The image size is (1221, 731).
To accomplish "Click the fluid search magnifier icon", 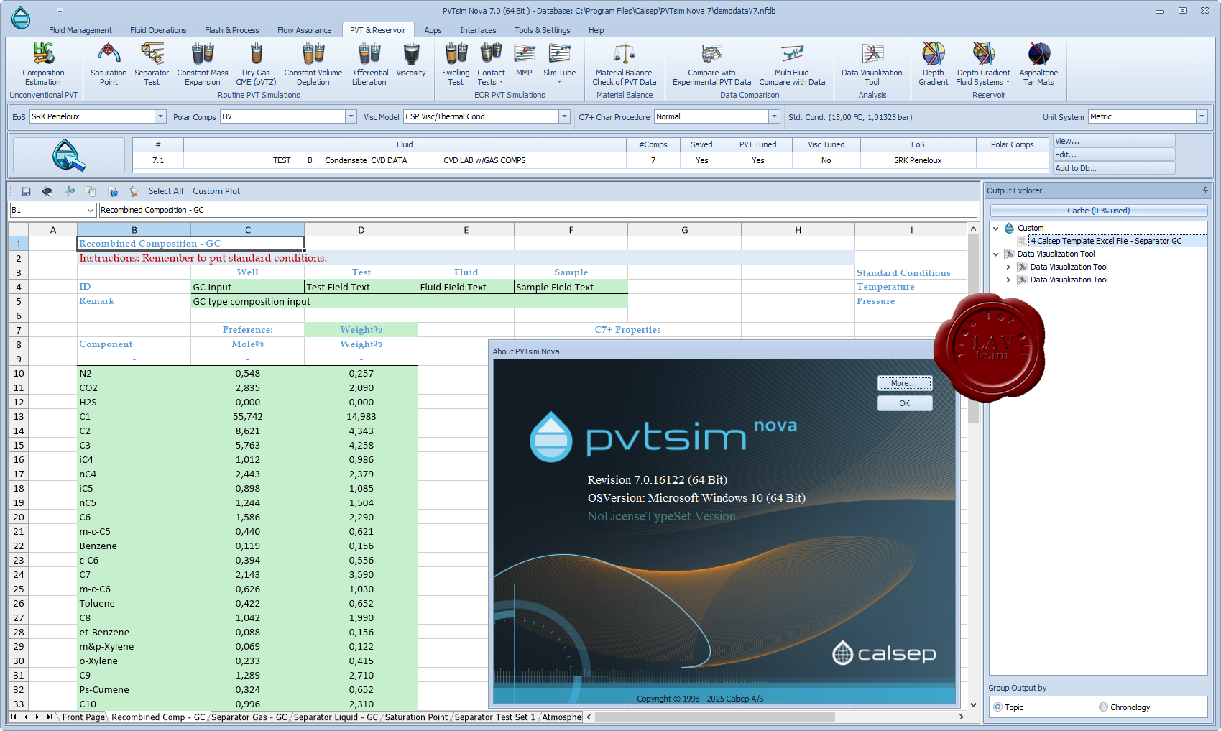I will pos(69,155).
